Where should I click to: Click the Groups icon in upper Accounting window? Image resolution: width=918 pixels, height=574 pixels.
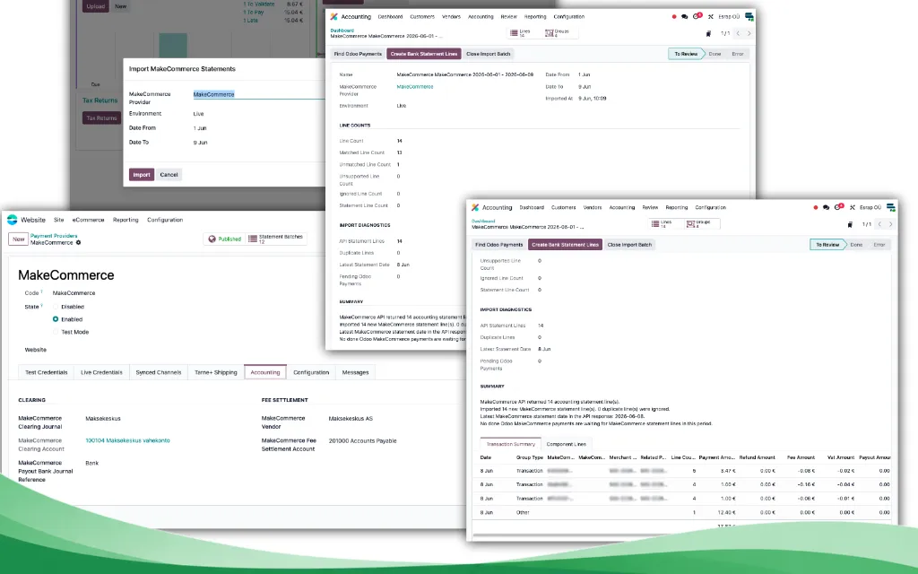[x=550, y=33]
